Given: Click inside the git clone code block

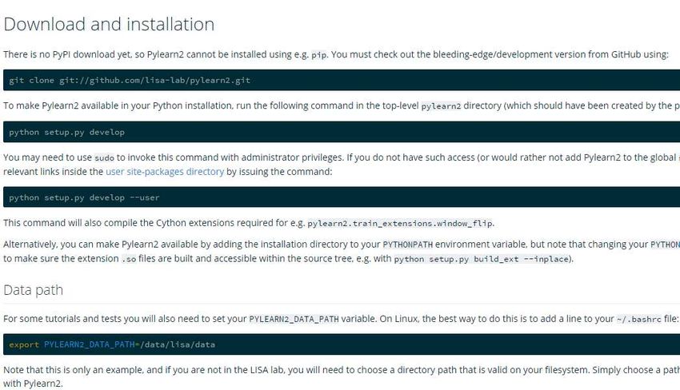Looking at the screenshot, I should (342, 80).
